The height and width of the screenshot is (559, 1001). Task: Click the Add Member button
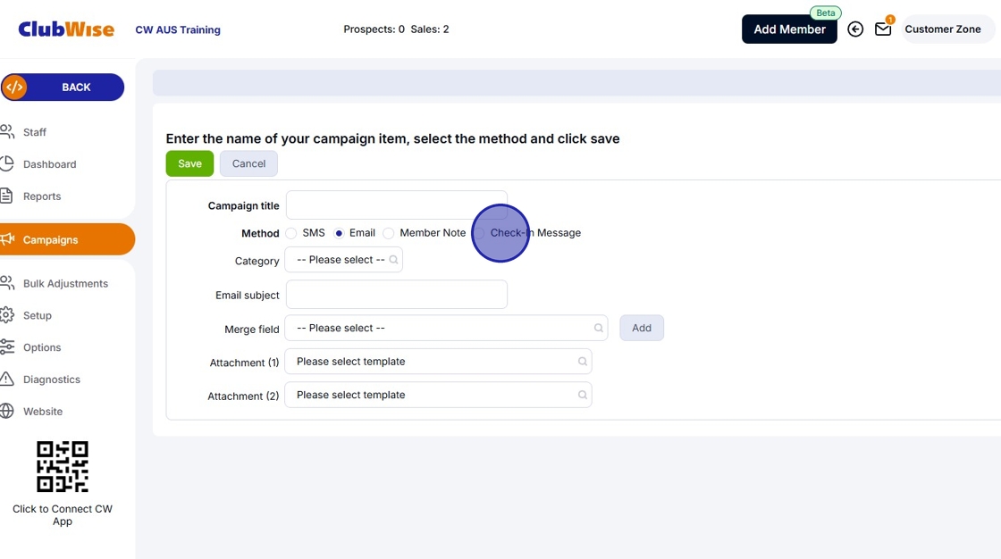[x=789, y=29]
